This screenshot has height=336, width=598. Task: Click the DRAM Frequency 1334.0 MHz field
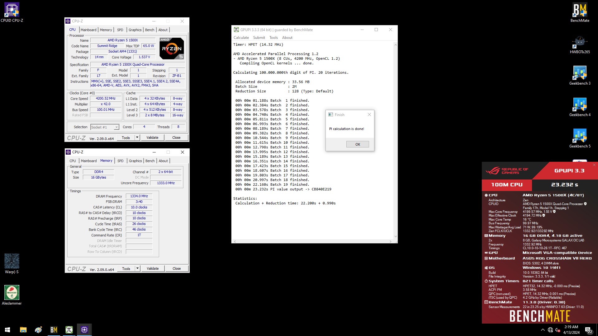click(x=139, y=196)
